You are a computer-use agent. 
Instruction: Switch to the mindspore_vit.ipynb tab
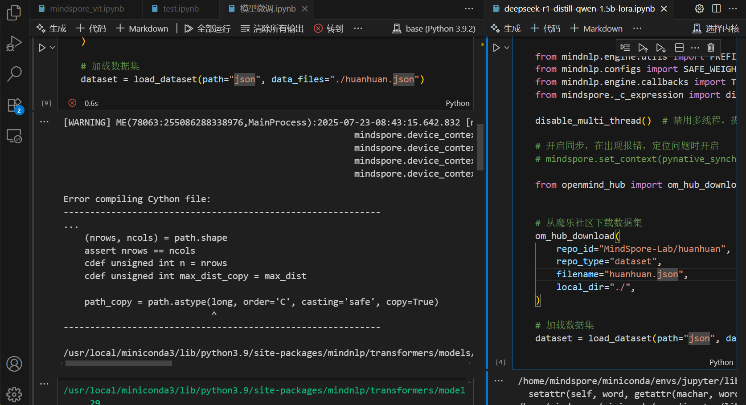(x=86, y=9)
